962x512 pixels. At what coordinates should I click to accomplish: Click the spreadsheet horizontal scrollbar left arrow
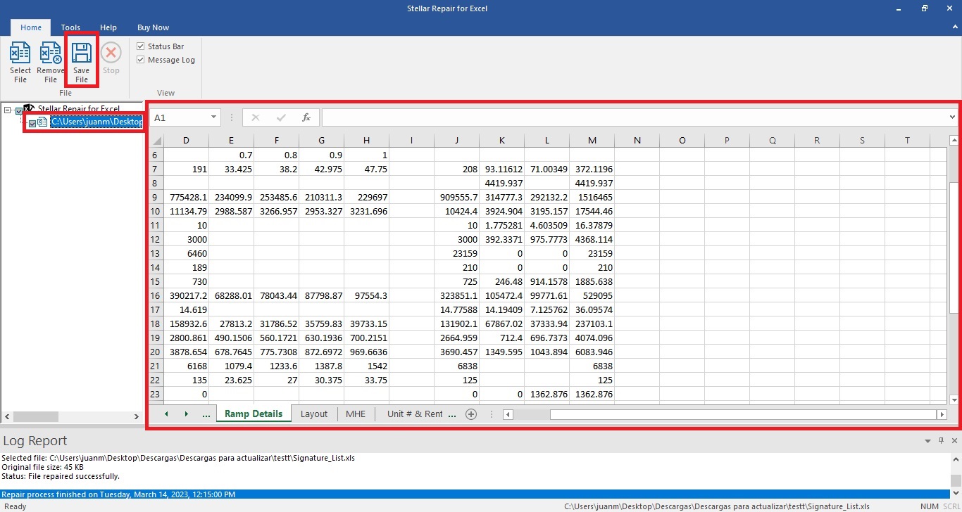508,415
